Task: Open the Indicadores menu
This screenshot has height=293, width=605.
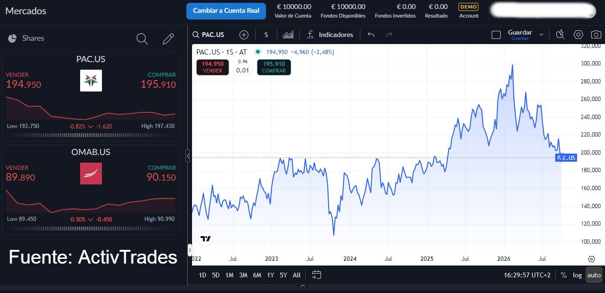Action: [x=331, y=35]
